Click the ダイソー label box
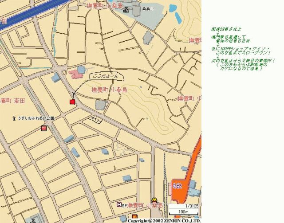 96,120
